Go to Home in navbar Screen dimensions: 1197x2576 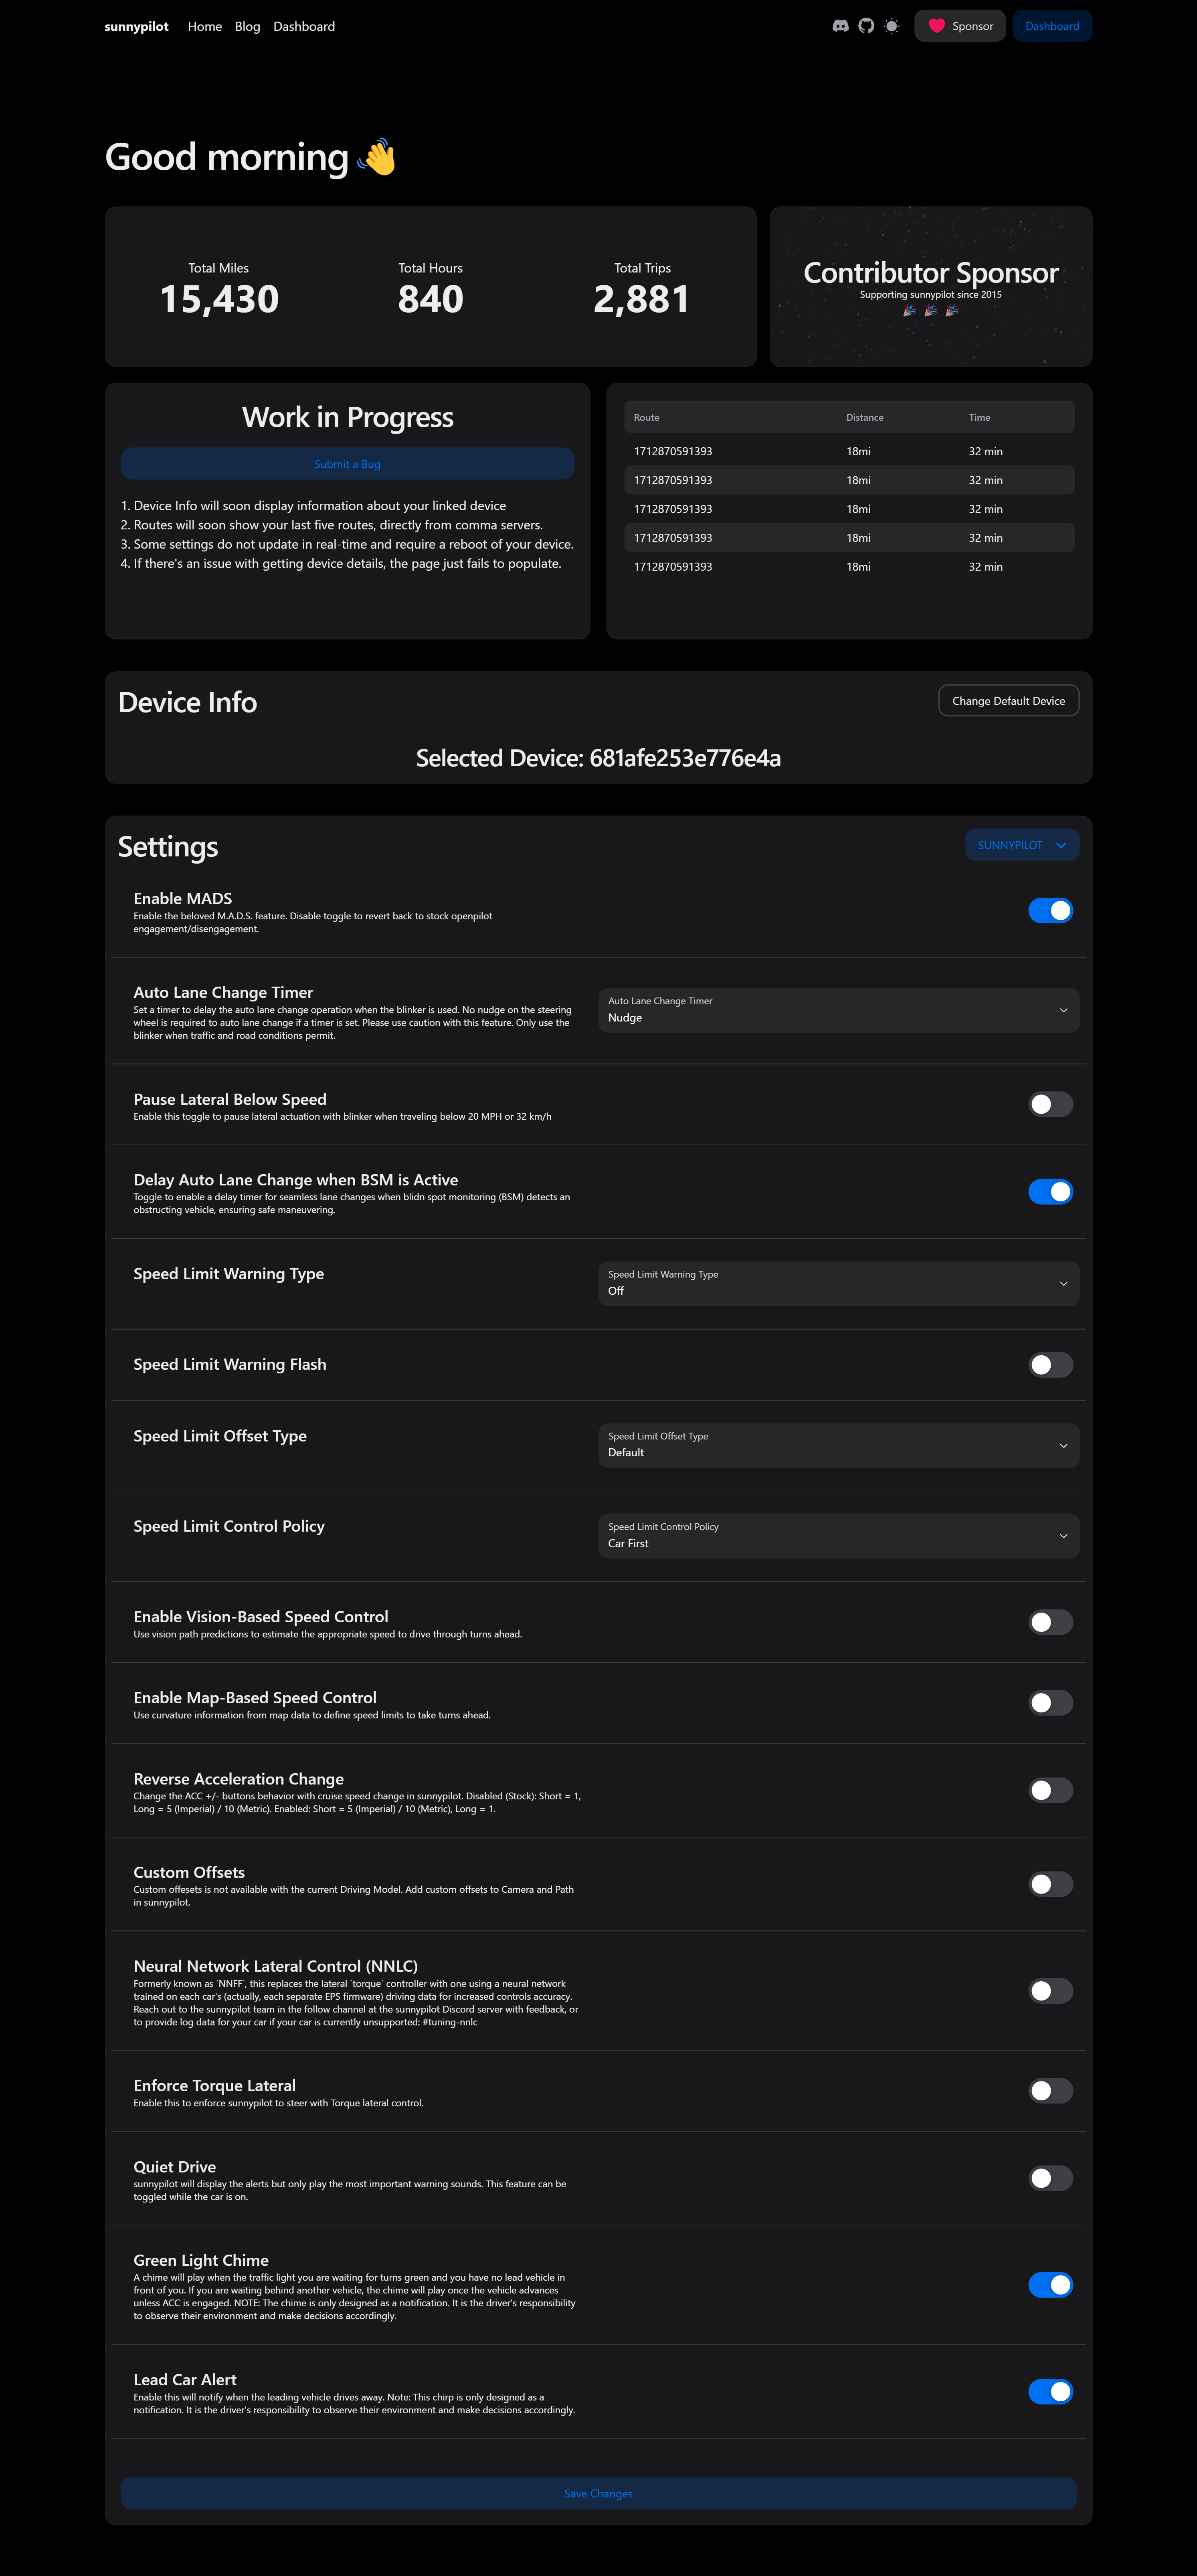pyautogui.click(x=205, y=26)
